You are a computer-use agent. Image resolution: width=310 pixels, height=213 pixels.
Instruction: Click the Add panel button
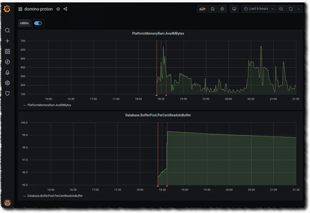(x=202, y=9)
